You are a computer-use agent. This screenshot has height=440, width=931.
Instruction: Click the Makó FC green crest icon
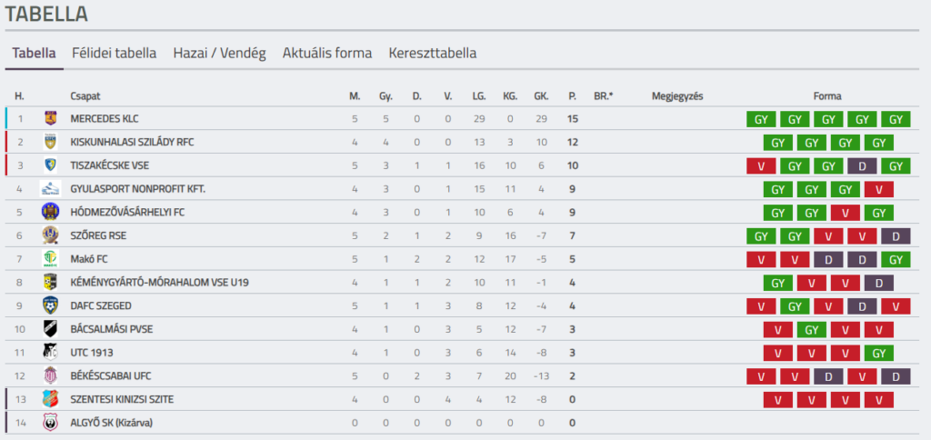tap(50, 259)
